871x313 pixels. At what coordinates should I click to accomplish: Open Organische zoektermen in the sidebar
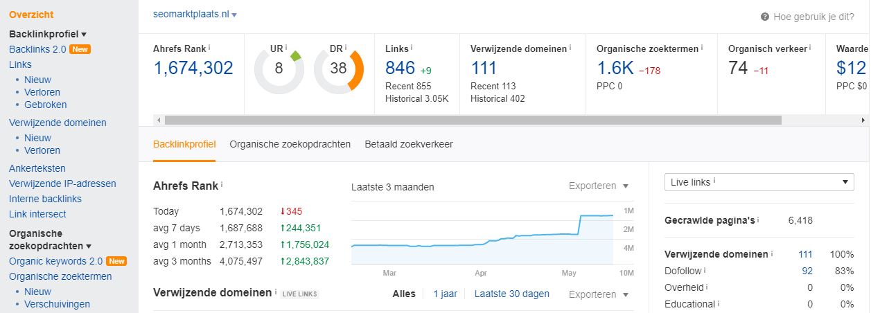pos(60,276)
